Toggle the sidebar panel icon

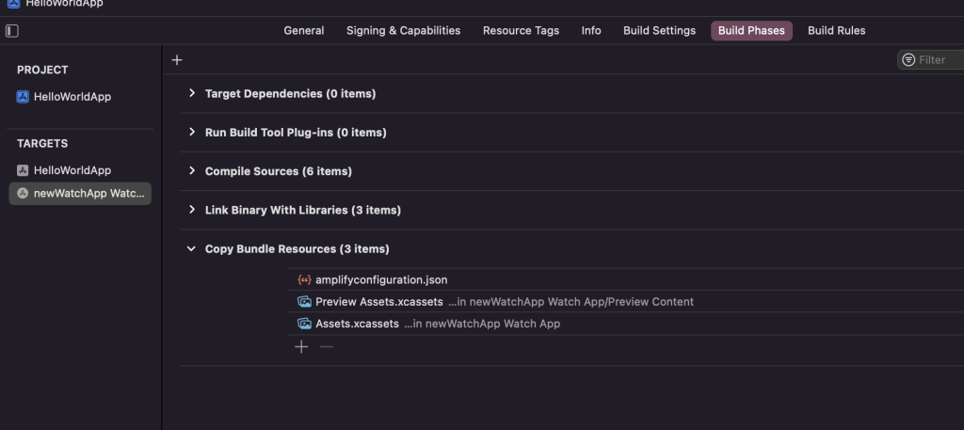(11, 31)
